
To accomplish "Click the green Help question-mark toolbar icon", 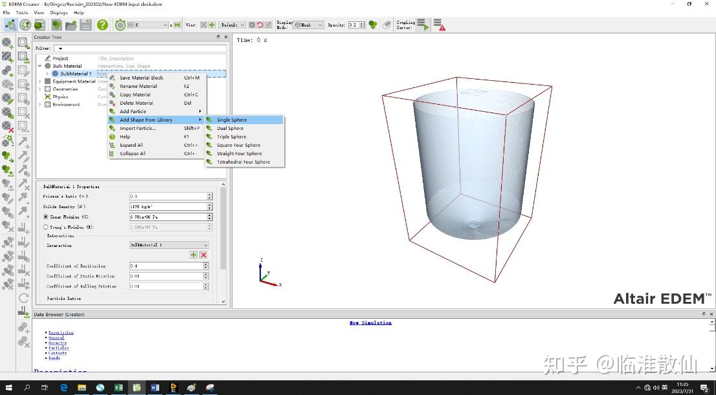I will [102, 25].
